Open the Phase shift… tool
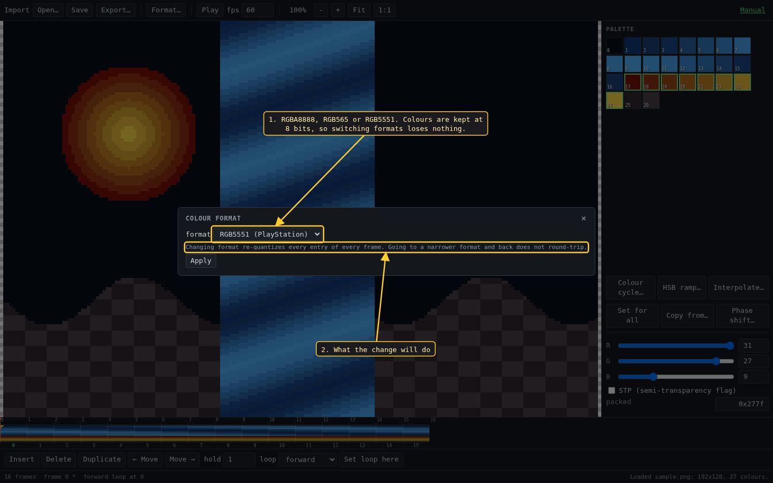The width and height of the screenshot is (773, 483). tap(742, 316)
